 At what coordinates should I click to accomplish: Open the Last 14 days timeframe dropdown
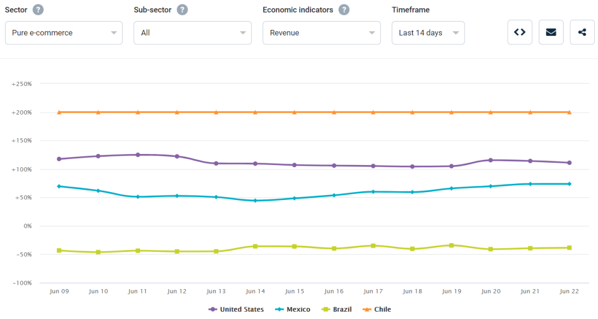tap(428, 33)
